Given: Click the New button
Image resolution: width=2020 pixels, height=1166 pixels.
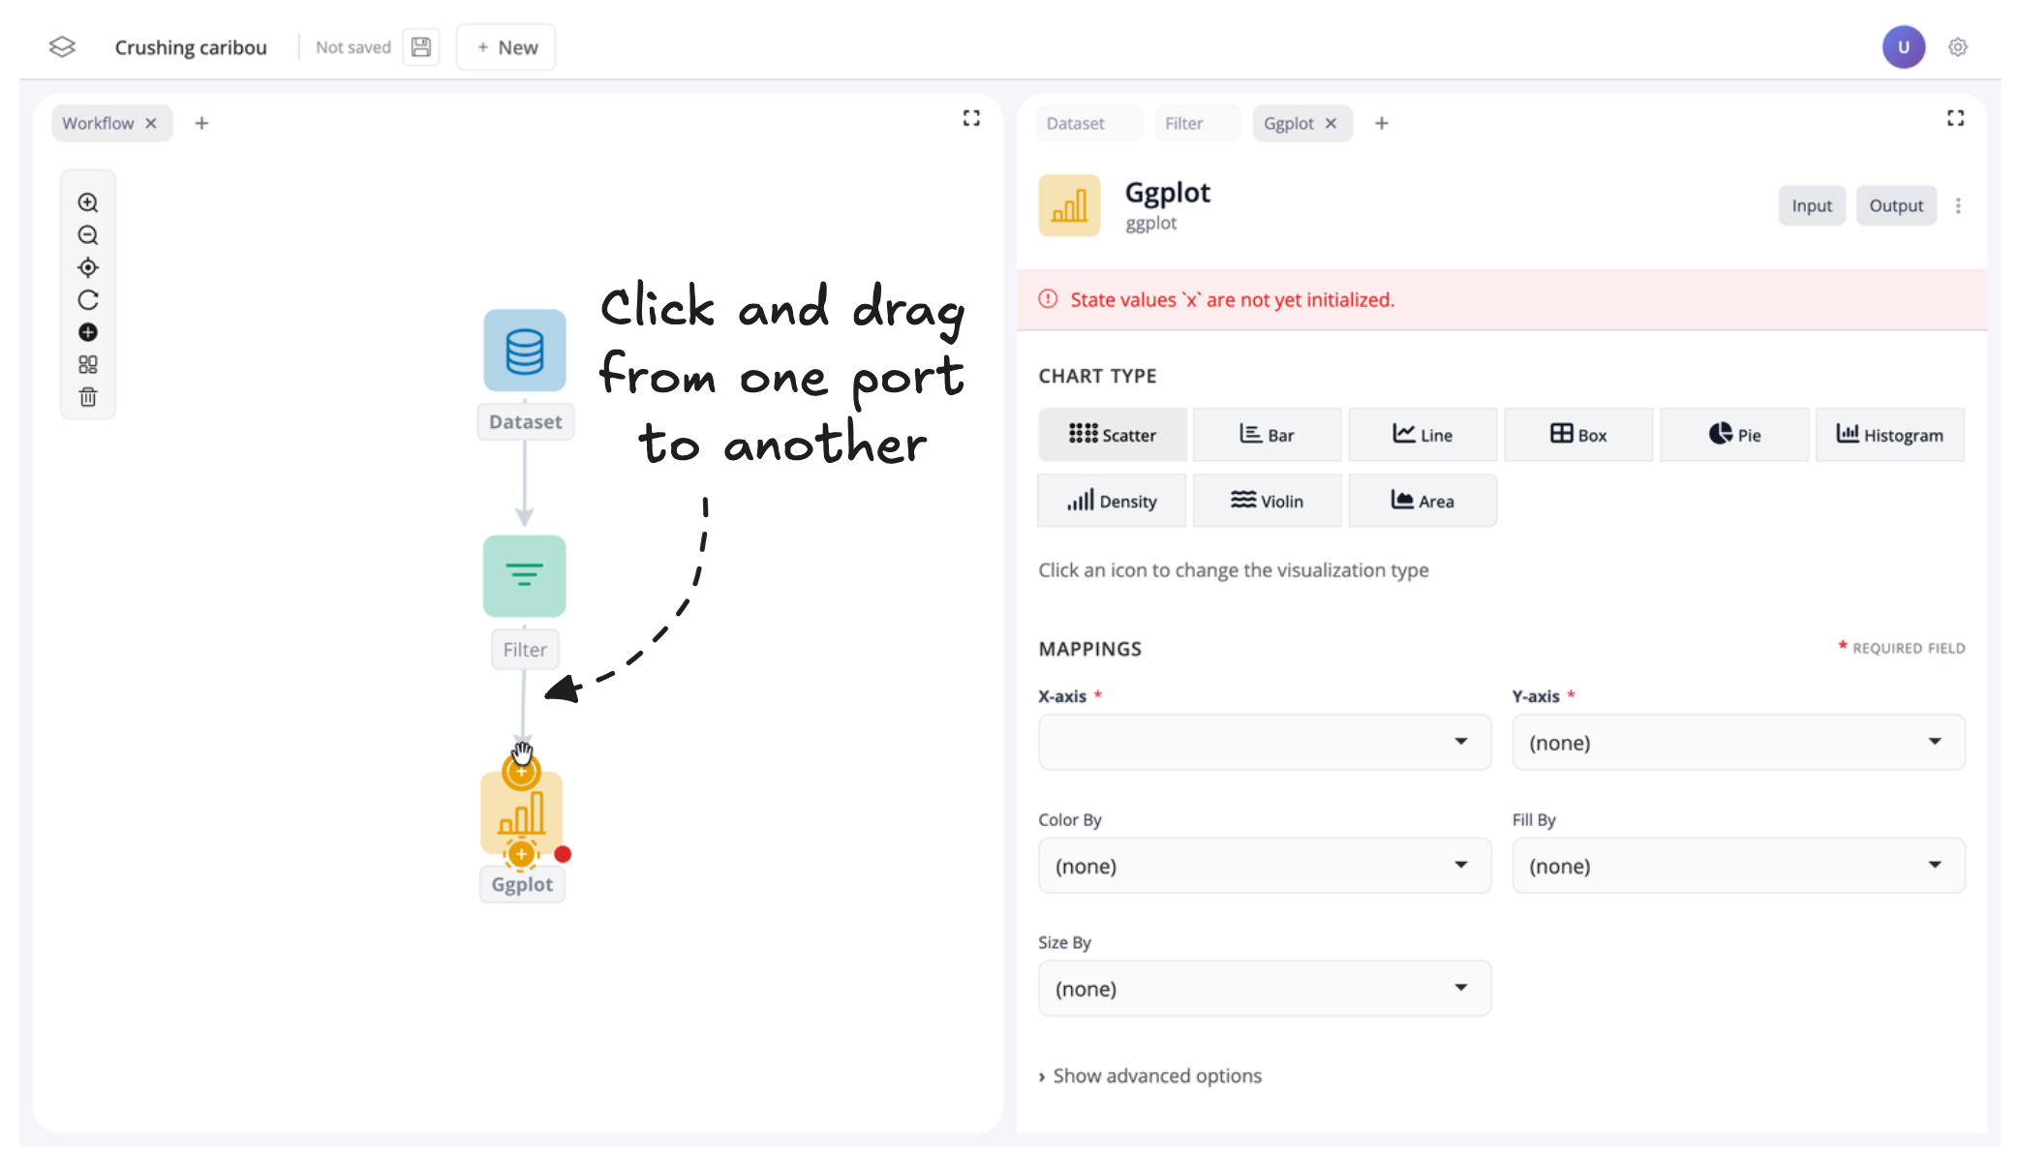Looking at the screenshot, I should (x=506, y=47).
